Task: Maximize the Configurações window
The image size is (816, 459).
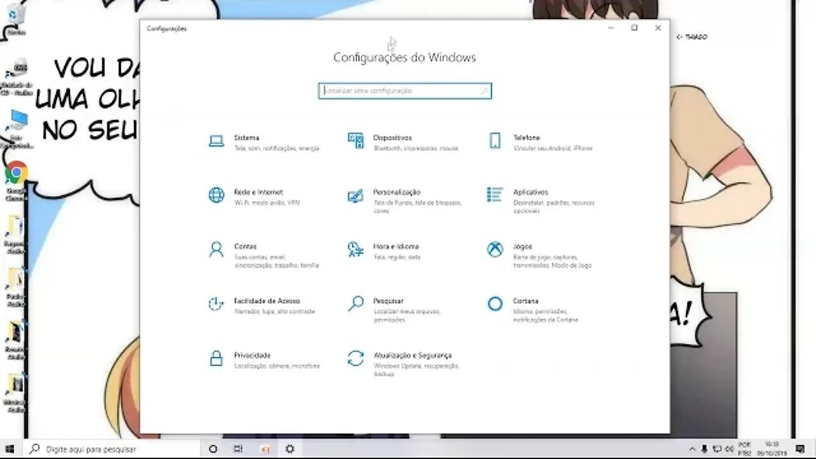Action: (x=634, y=28)
